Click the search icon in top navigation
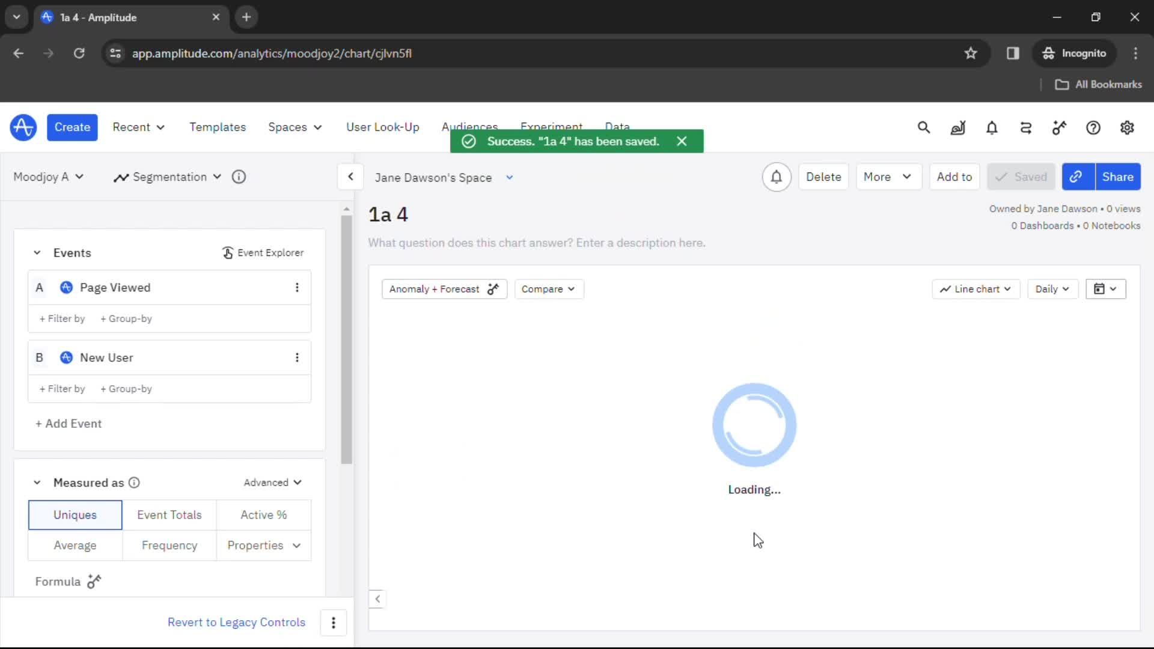Viewport: 1154px width, 649px height. [x=923, y=127]
